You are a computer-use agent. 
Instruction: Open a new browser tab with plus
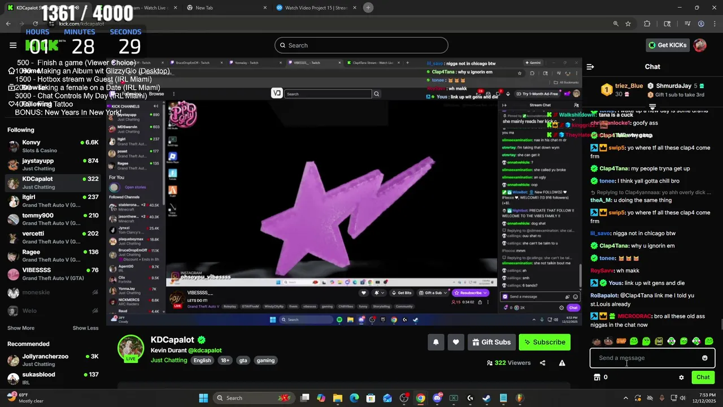click(368, 7)
